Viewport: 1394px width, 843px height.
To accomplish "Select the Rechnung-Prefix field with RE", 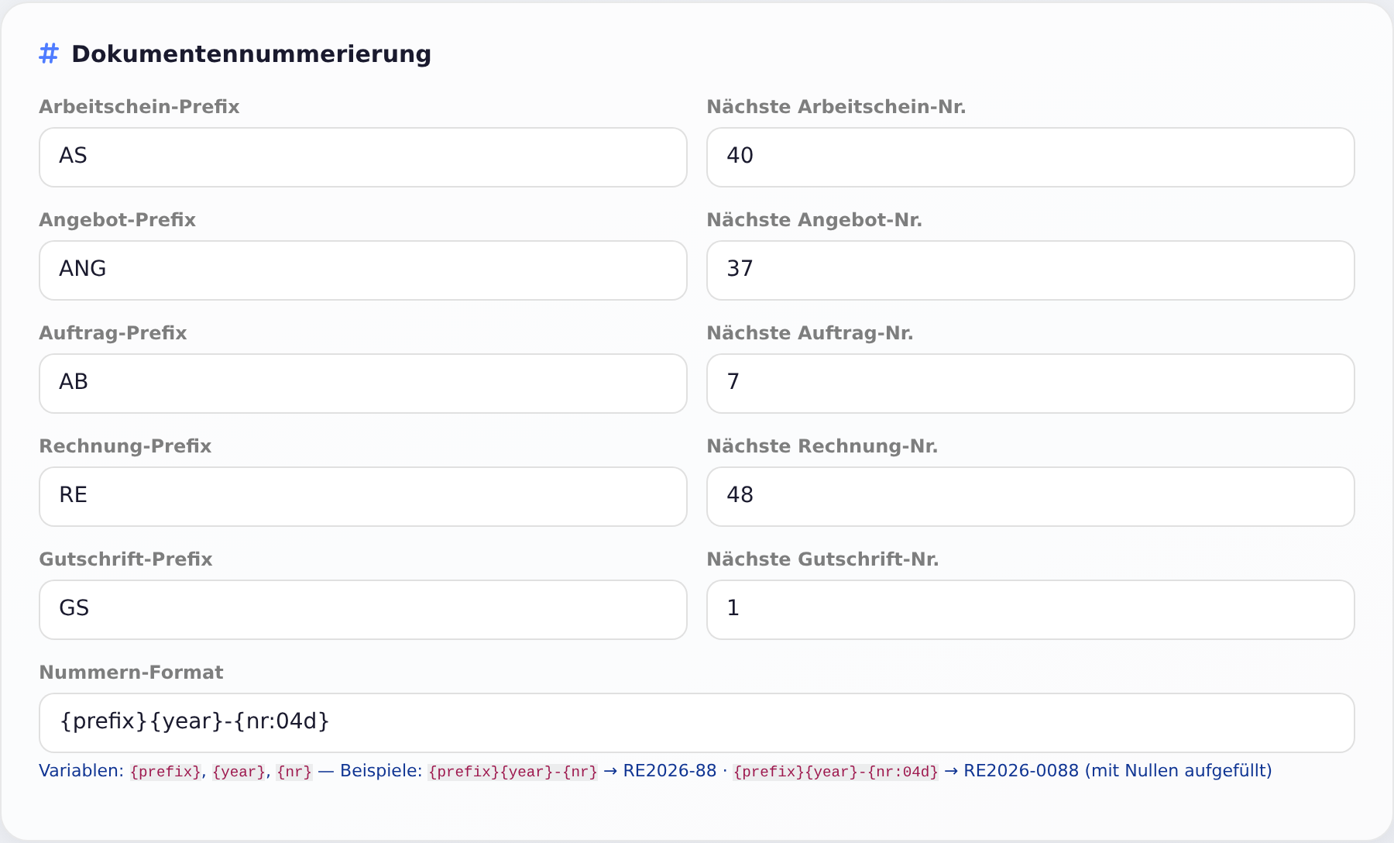I will (x=363, y=497).
